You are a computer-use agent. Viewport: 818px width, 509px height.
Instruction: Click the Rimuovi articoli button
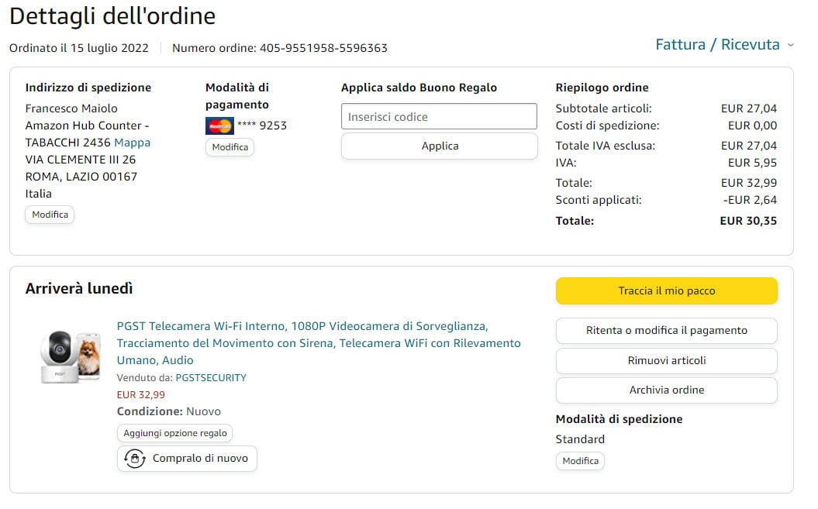[x=666, y=361]
